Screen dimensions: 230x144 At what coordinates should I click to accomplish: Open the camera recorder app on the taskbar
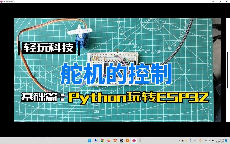(121, 141)
